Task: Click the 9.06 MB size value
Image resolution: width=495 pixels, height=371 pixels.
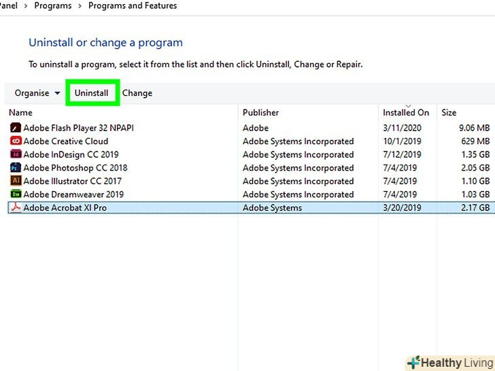Action: tap(475, 128)
